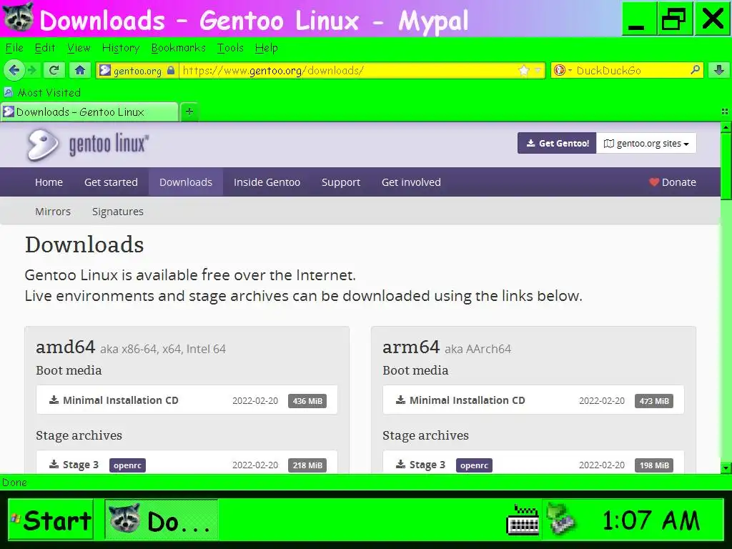This screenshot has width=732, height=549.
Task: Click the Donate heart link
Action: [672, 182]
